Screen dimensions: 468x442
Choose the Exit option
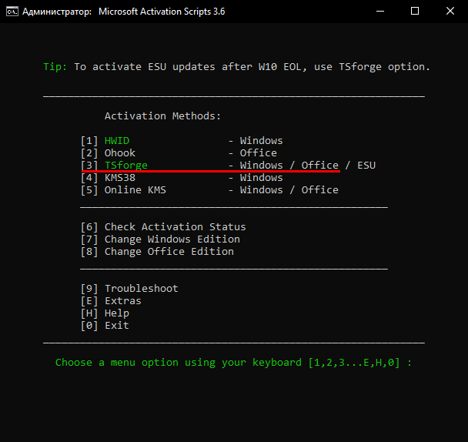pyautogui.click(x=116, y=326)
